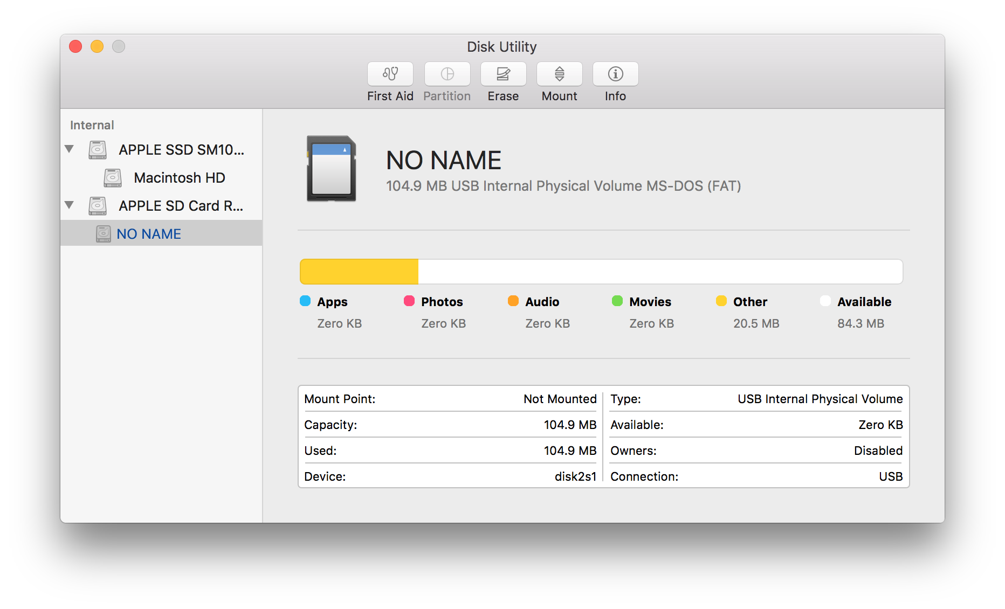Click the green Movies legend dot

tap(617, 301)
